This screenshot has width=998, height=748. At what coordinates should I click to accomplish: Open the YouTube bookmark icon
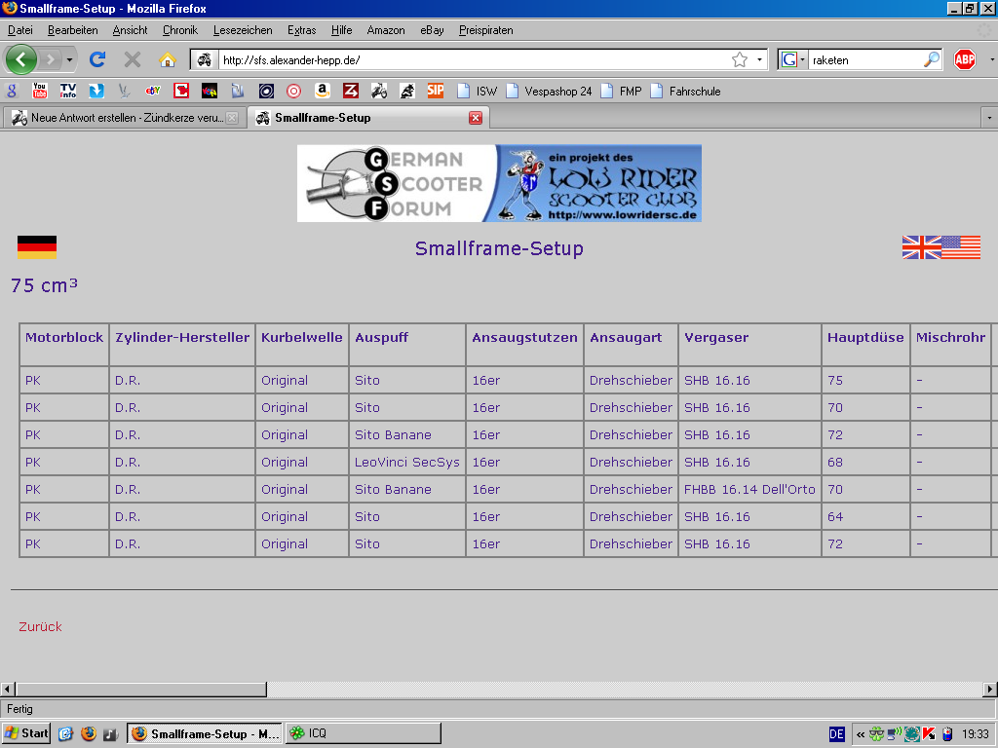pyautogui.click(x=40, y=91)
